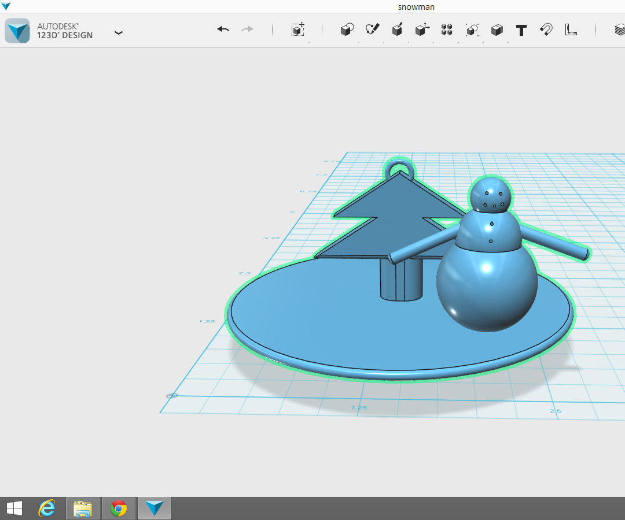Select the Combine tool
This screenshot has width=625, height=520.
point(497,30)
